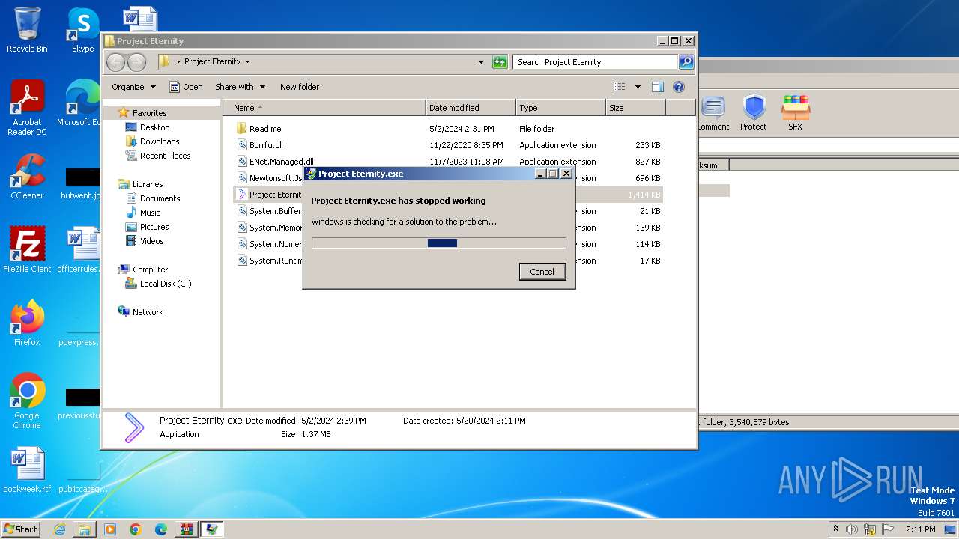Viewport: 959px width, 539px height.
Task: Click the Search Project Eternity field
Action: click(x=596, y=62)
